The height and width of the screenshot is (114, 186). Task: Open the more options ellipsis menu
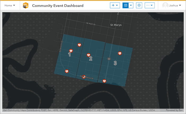[x=150, y=5]
